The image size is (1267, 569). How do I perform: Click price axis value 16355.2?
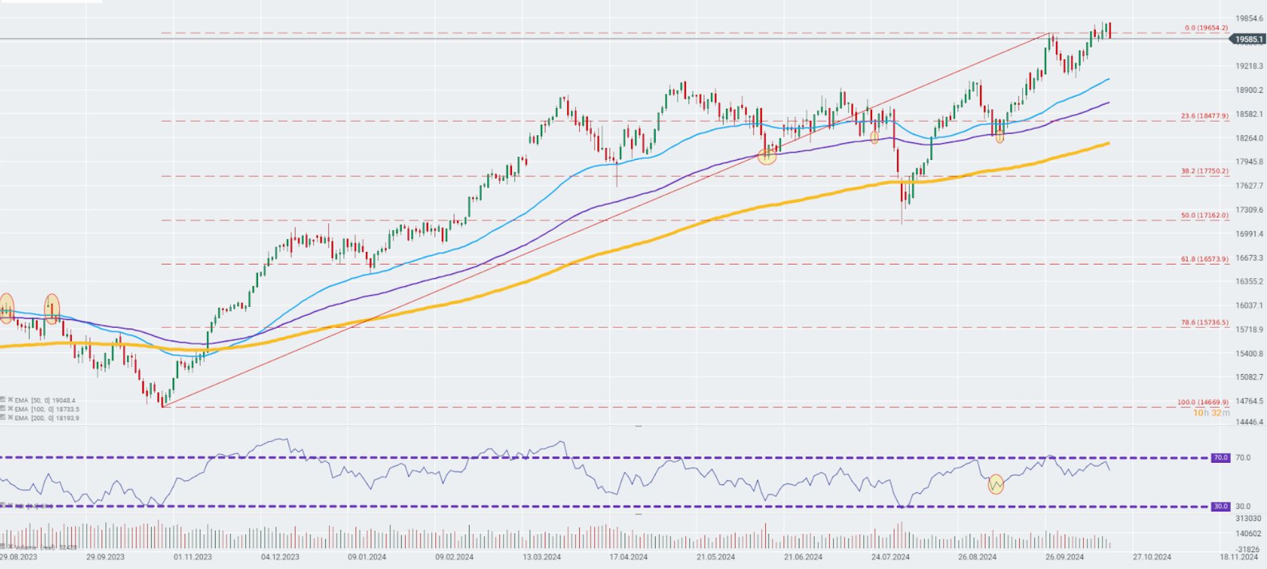click(1249, 281)
